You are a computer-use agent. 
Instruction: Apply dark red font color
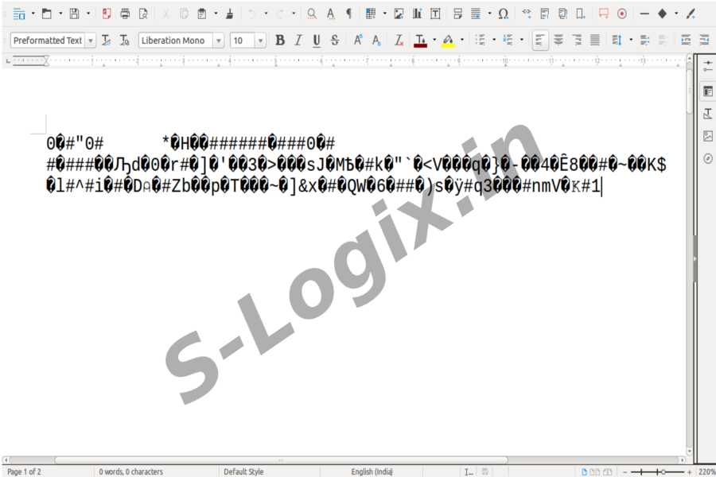pos(421,41)
